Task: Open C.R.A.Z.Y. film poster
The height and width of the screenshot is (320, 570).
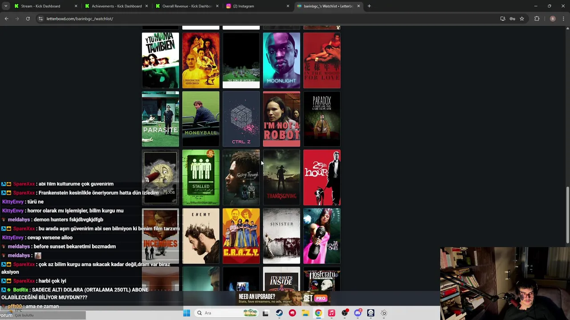Action: pos(241,236)
